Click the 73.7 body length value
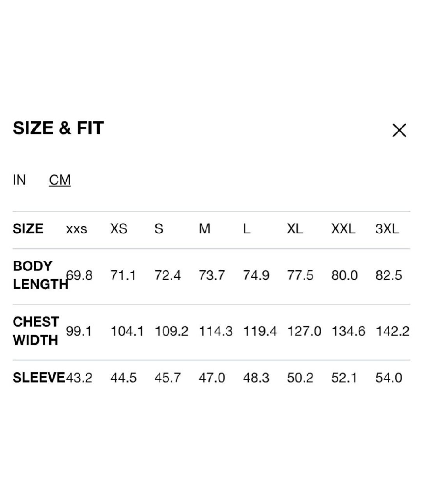The image size is (421, 499). tap(212, 276)
